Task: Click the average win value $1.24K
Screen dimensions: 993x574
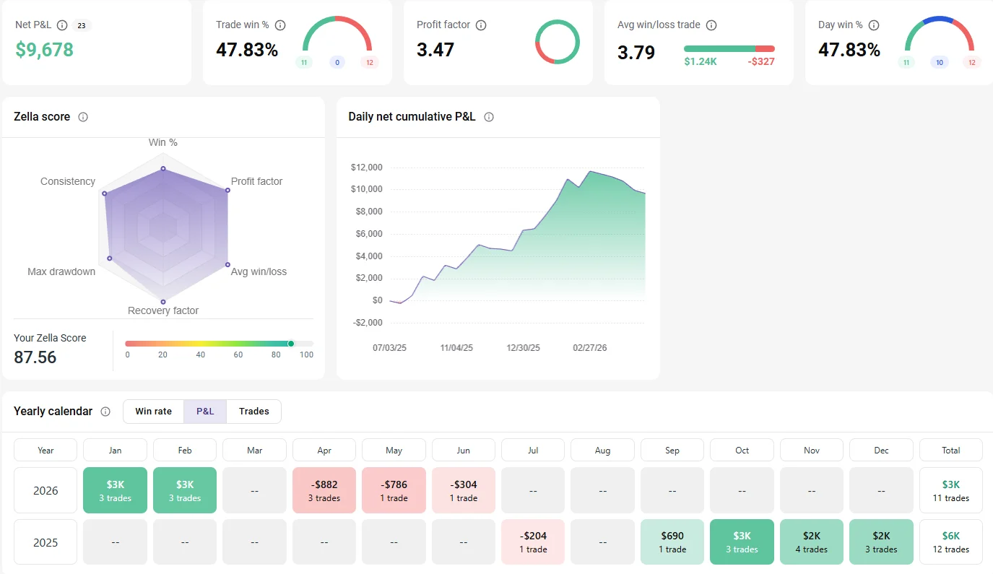Action: coord(701,62)
